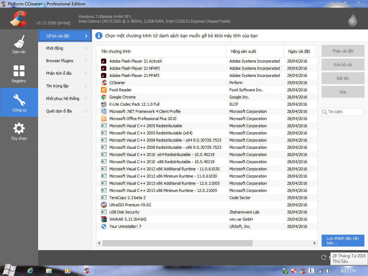The width and height of the screenshot is (368, 276).
Task: Open the Dọn rác cleaner section
Action: 19,44
